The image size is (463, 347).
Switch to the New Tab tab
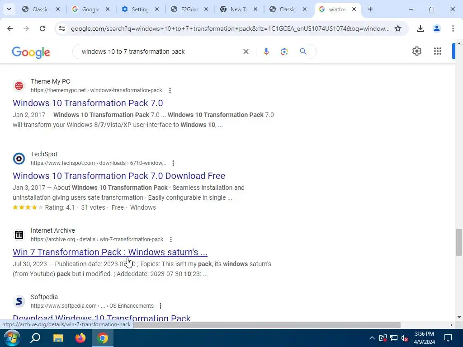click(239, 9)
